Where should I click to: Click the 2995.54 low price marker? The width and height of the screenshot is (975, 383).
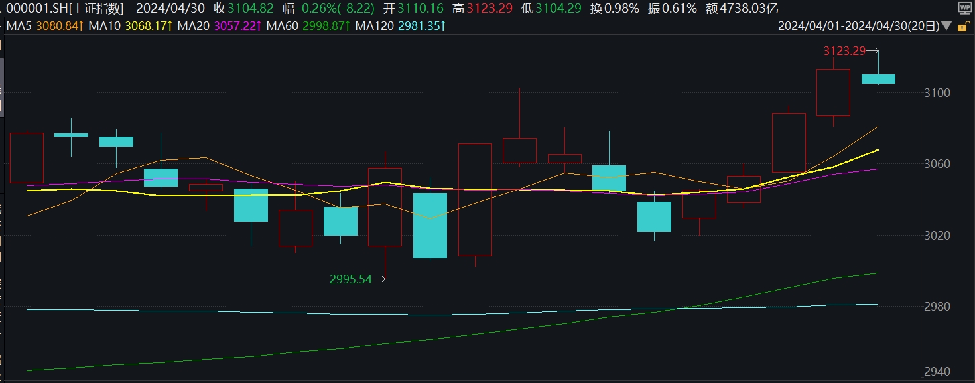[351, 279]
